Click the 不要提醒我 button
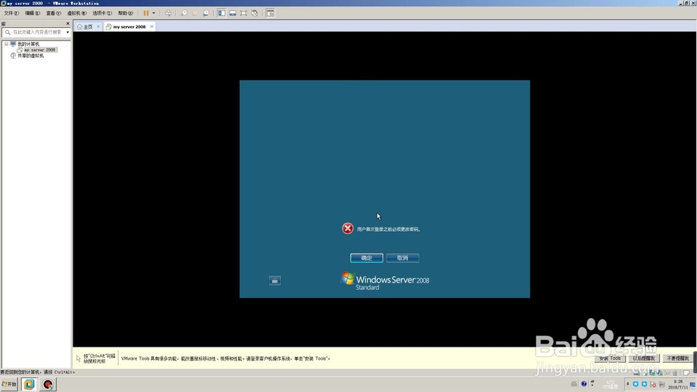 click(x=677, y=359)
